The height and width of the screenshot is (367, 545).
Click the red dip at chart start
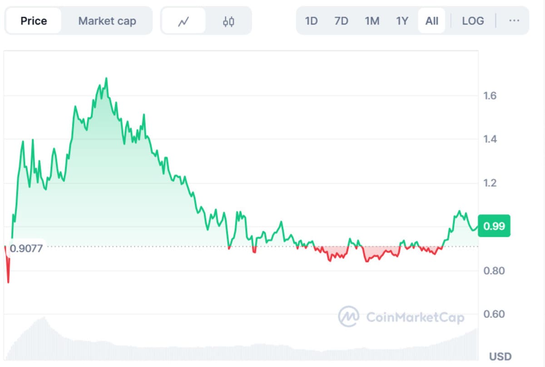[8, 281]
